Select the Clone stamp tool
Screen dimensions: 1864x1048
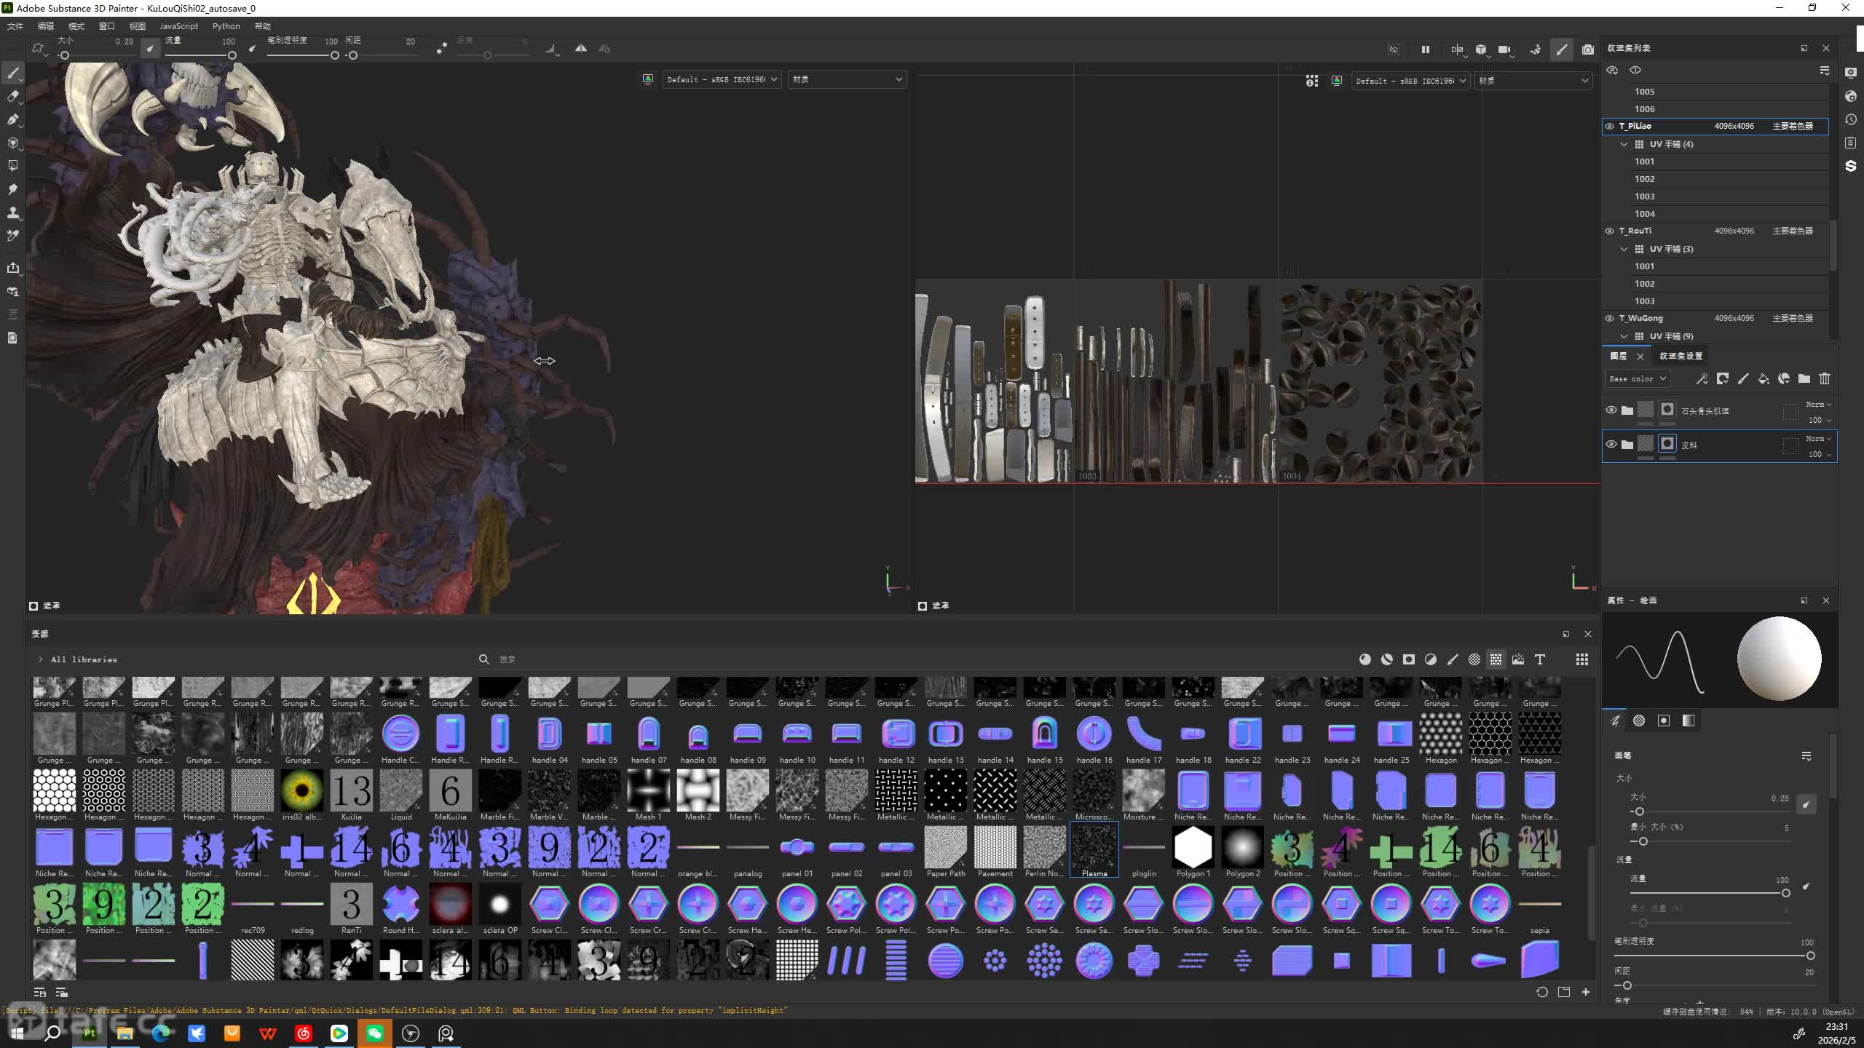12,213
